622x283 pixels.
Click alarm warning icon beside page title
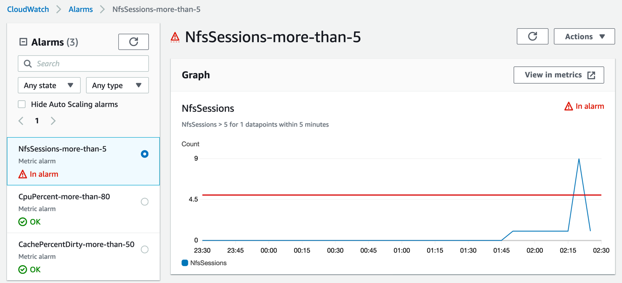pos(175,37)
